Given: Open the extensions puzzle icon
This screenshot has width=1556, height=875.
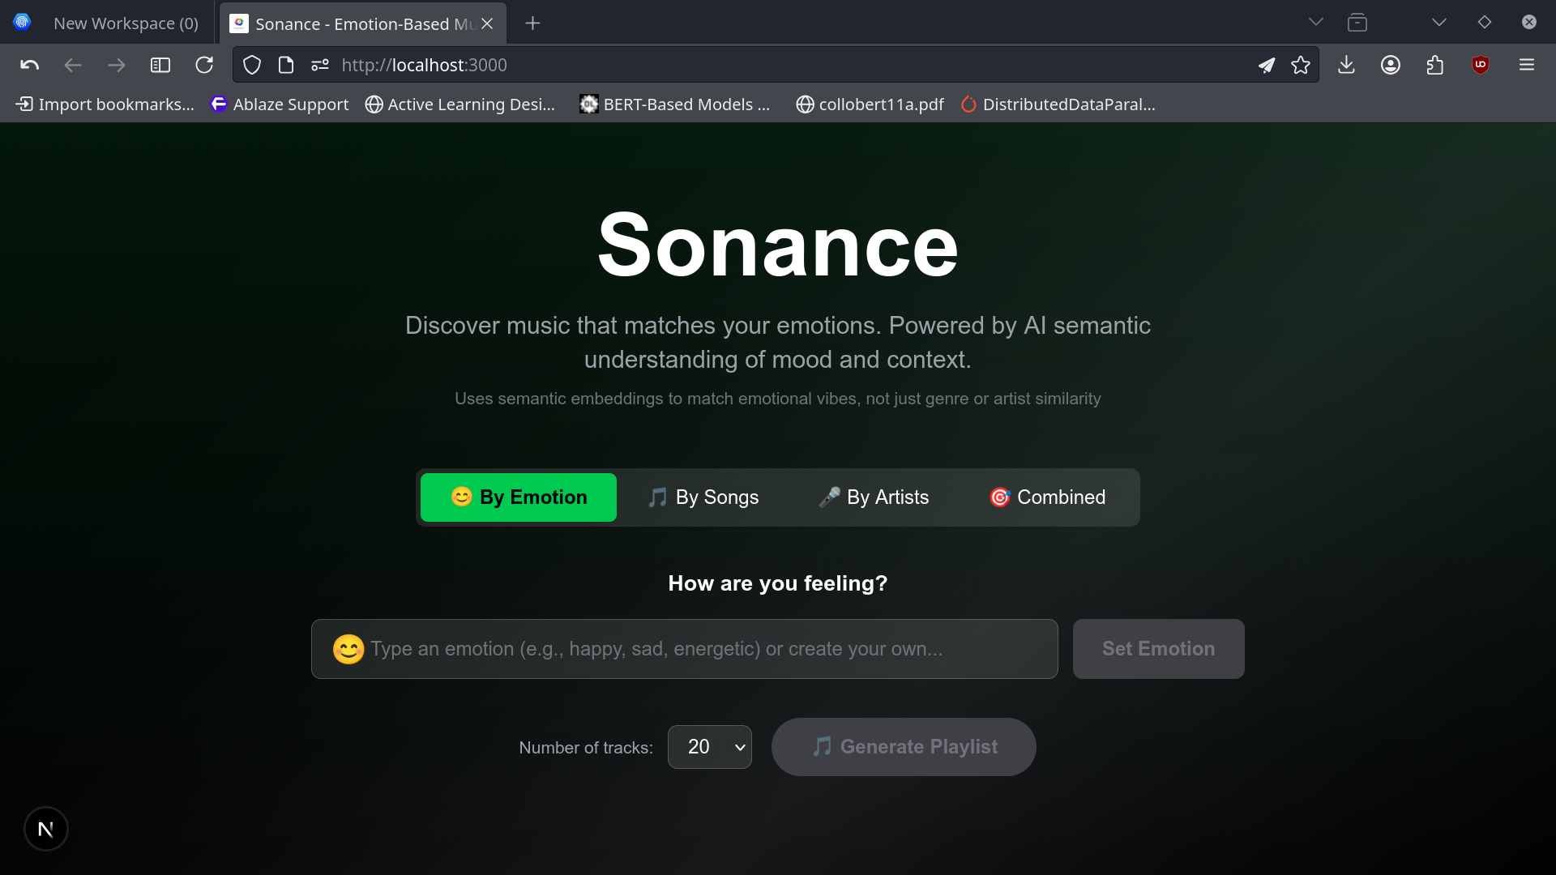Looking at the screenshot, I should click(1435, 65).
